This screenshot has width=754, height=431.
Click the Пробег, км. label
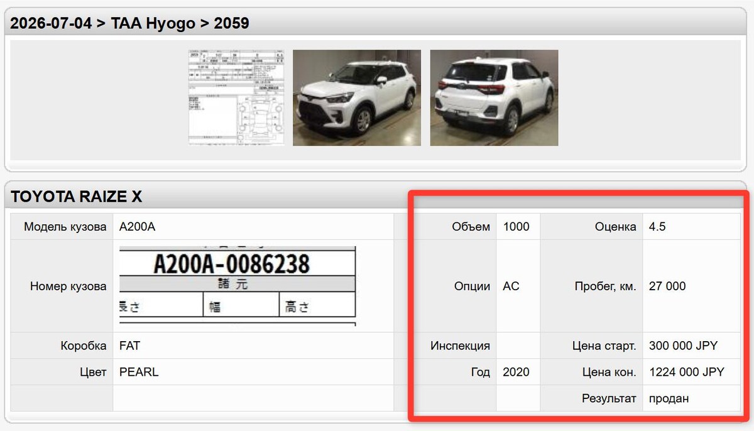606,286
